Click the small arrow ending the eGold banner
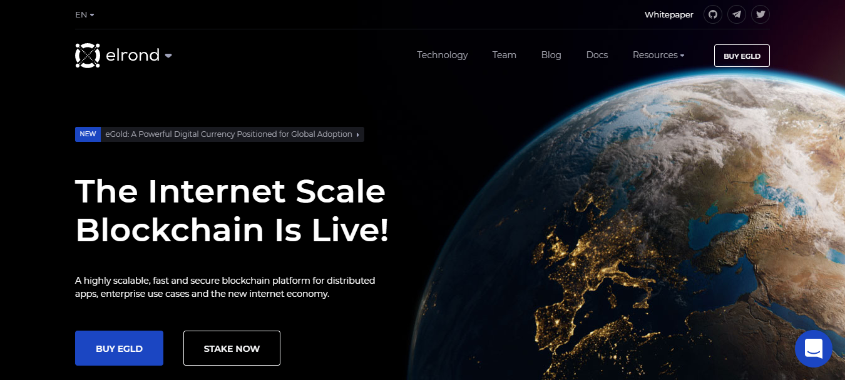 pos(357,134)
